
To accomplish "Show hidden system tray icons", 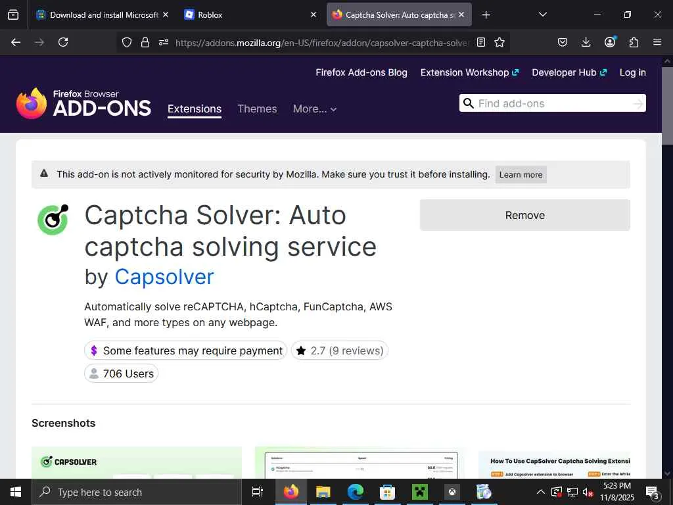I will [x=541, y=492].
